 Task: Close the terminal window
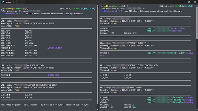tap(195, 2)
